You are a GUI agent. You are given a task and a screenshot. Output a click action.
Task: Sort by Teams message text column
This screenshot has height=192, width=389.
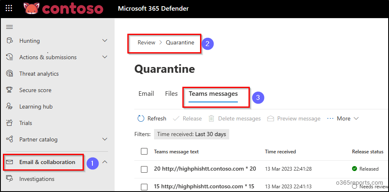point(176,152)
